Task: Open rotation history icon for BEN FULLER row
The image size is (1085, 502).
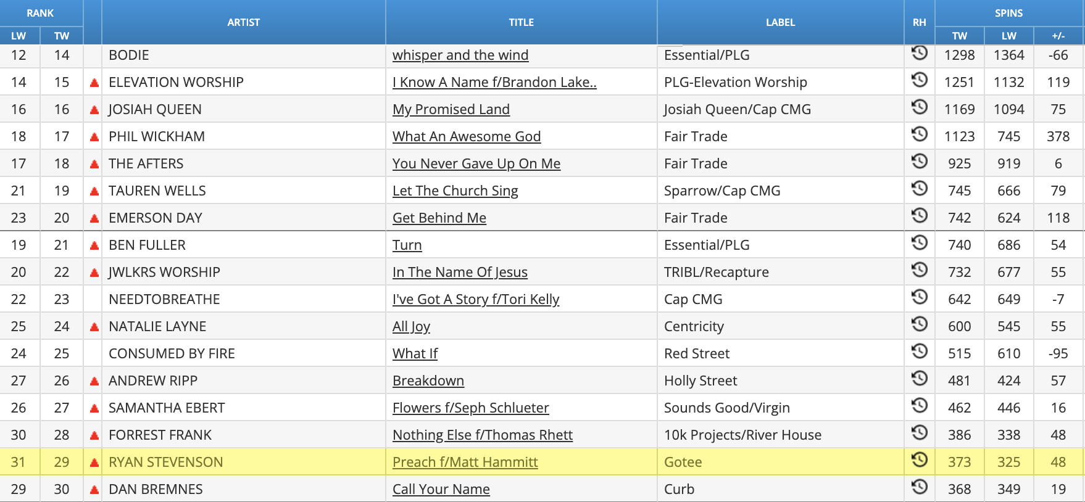Action: pyautogui.click(x=920, y=243)
